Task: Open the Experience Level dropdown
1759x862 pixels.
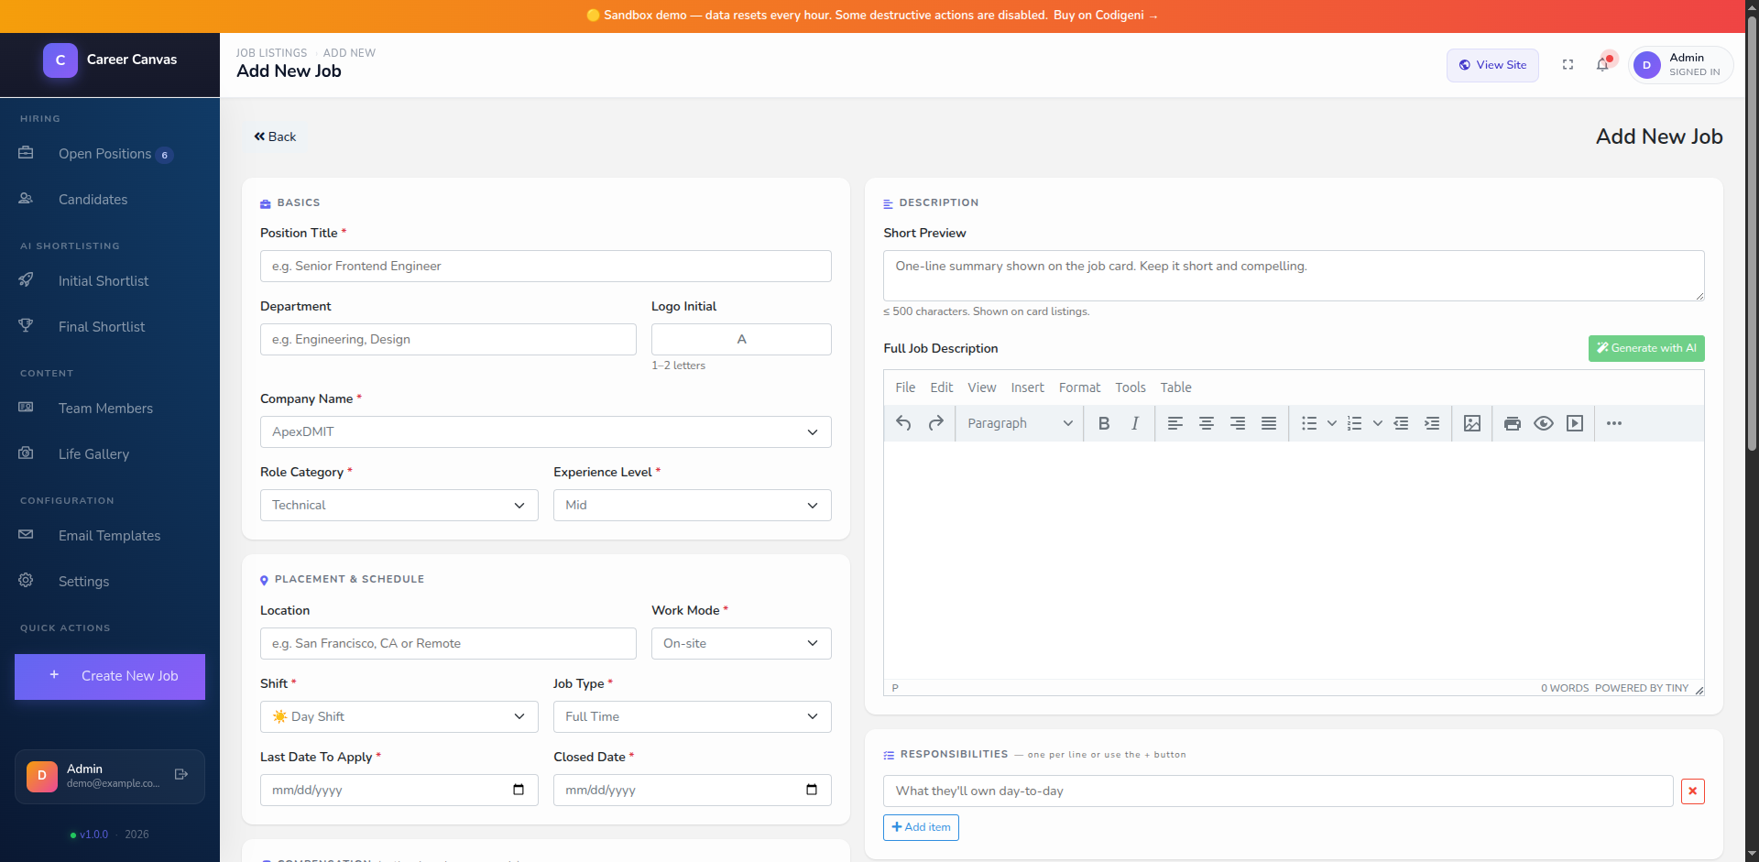Action: click(x=693, y=506)
